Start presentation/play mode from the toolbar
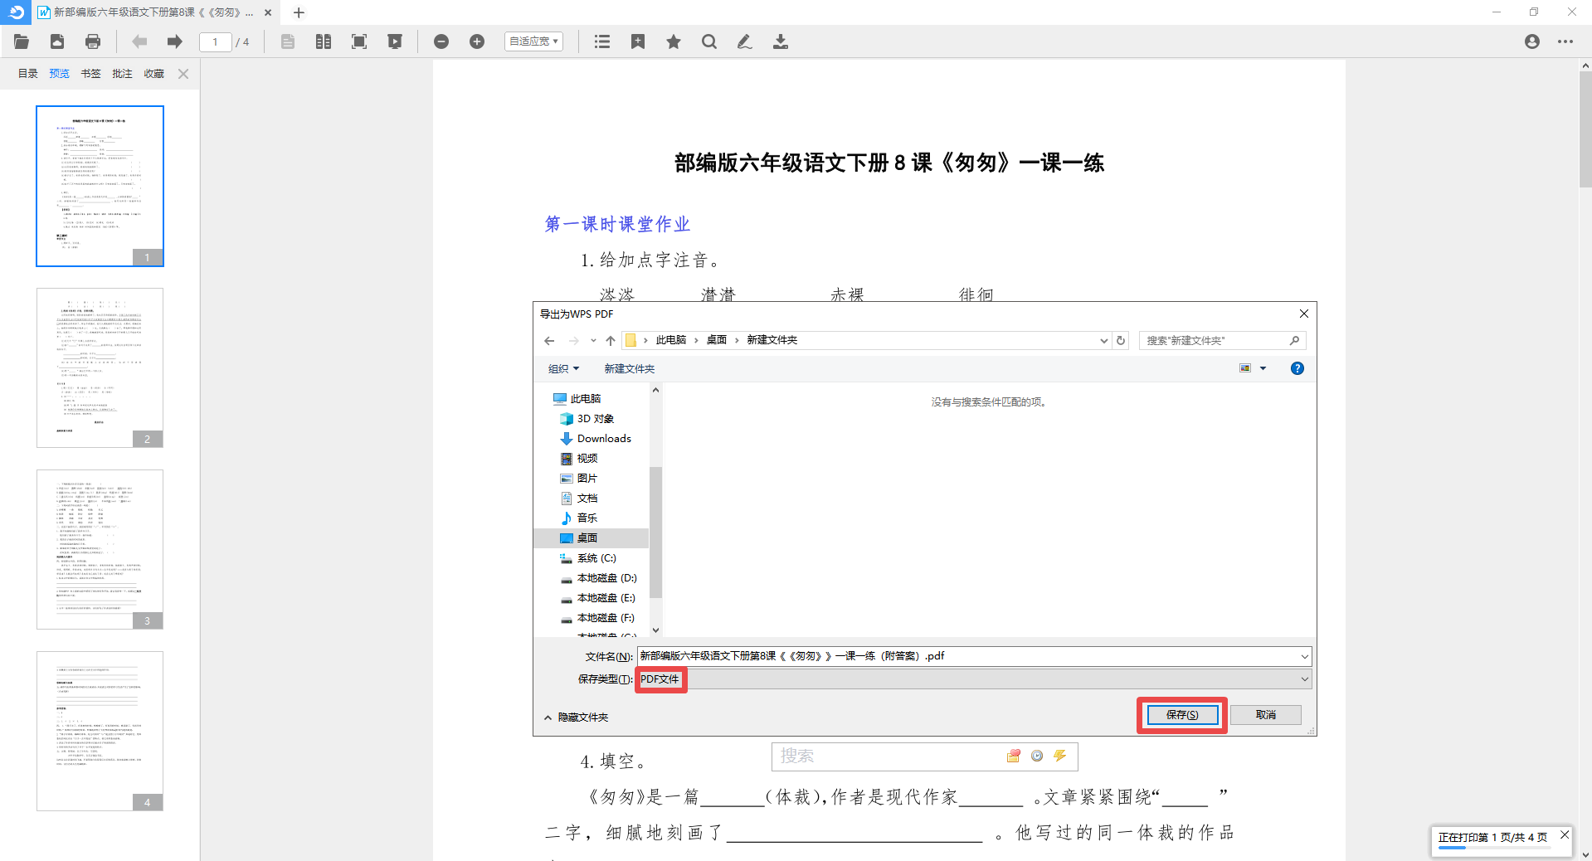 [396, 41]
